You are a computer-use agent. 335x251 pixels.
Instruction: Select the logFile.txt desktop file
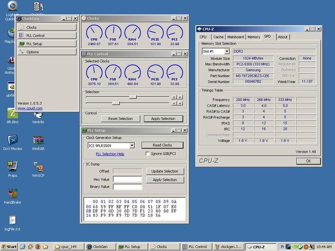pos(13,223)
